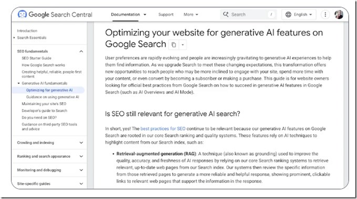The height and width of the screenshot is (199, 357).
Task: Click the slash shortcut badge in search
Action: pyautogui.click(x=271, y=14)
